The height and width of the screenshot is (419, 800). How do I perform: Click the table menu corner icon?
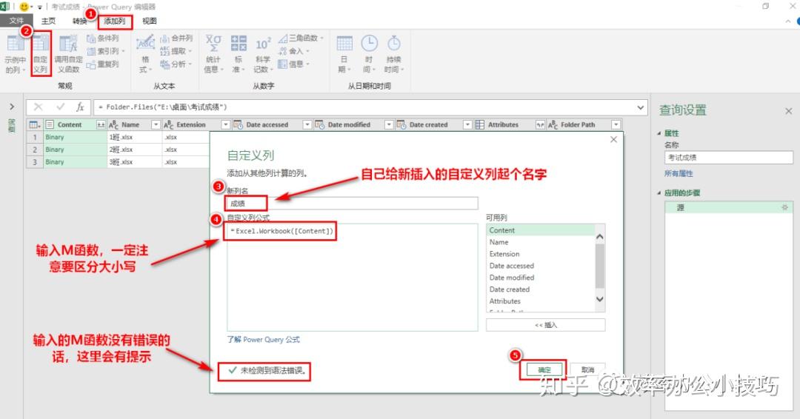pos(34,124)
